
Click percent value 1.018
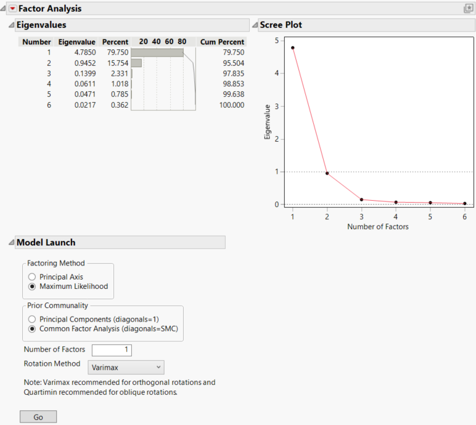[x=120, y=84]
